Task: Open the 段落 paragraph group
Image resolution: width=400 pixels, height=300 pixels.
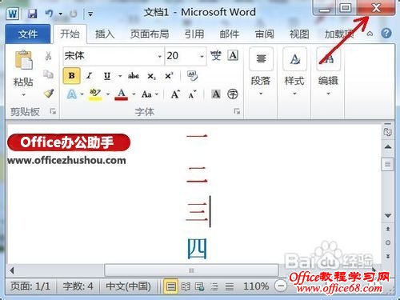Action: [261, 71]
